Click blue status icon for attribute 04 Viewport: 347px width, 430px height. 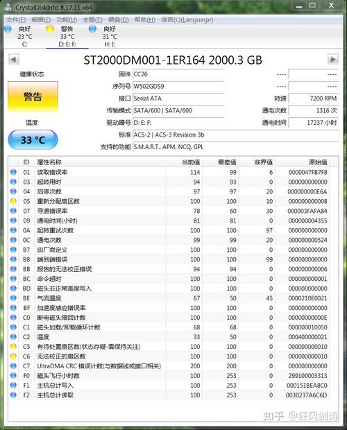(x=13, y=191)
